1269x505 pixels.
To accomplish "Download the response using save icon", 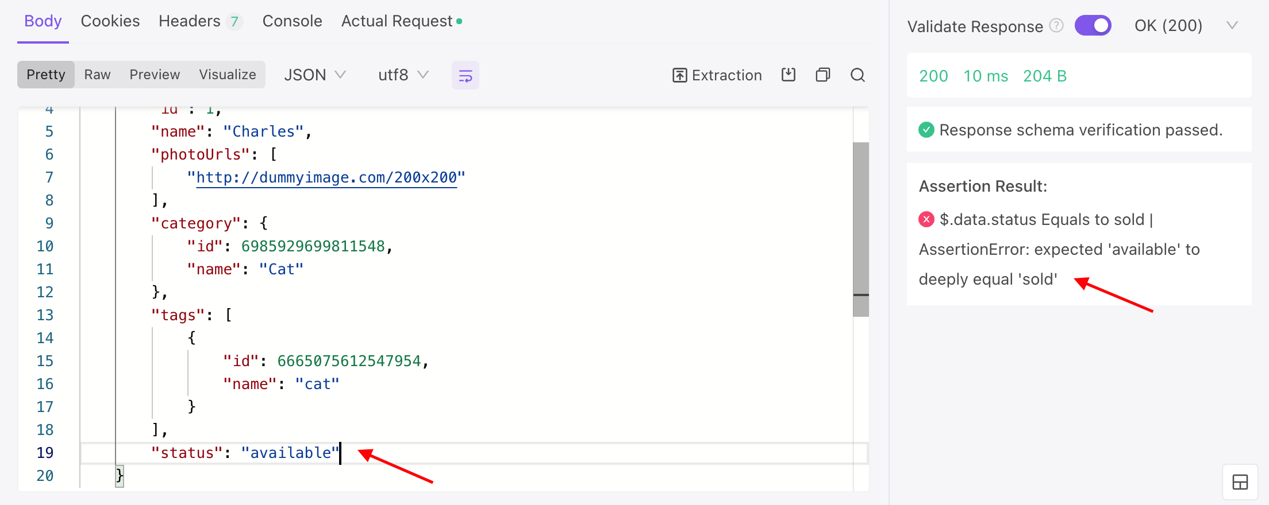I will [x=789, y=75].
